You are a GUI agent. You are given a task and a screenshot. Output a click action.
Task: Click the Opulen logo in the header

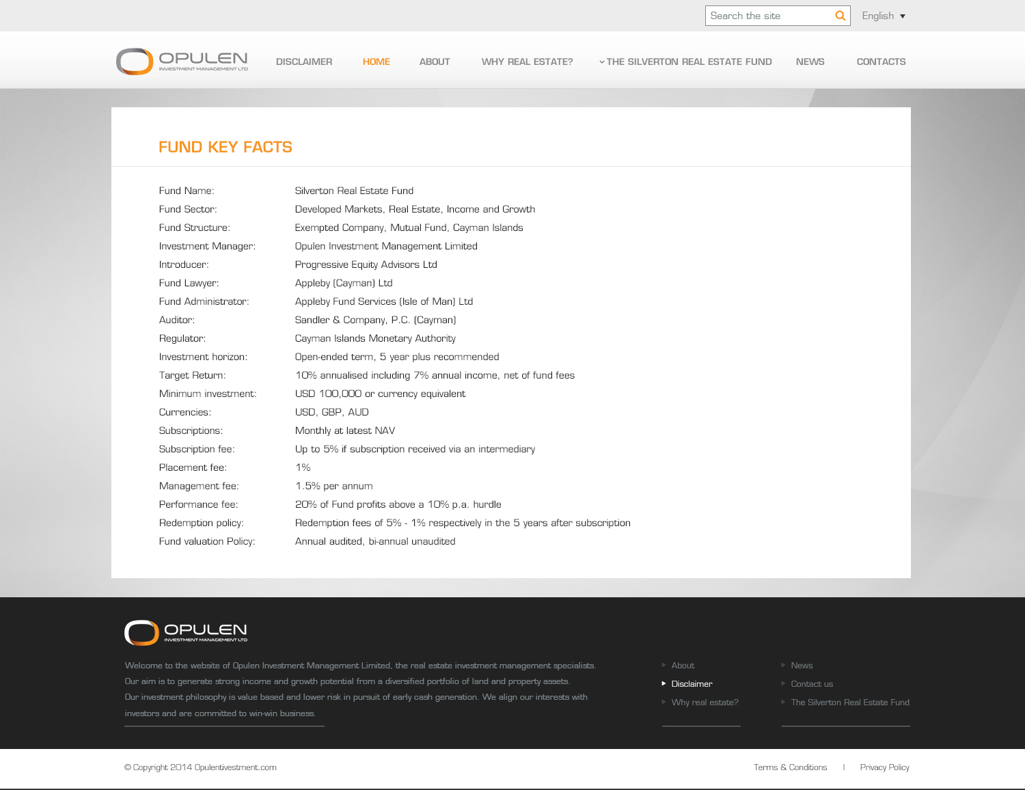coord(182,62)
